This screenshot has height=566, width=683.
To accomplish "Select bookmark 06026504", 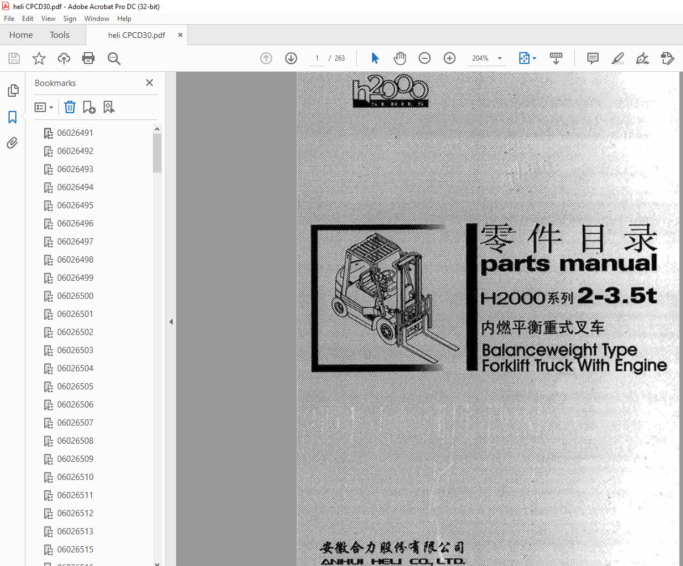I will point(75,368).
